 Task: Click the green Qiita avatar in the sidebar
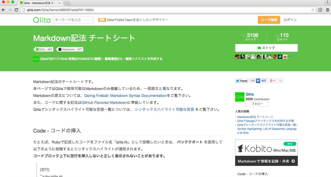tap(240, 97)
